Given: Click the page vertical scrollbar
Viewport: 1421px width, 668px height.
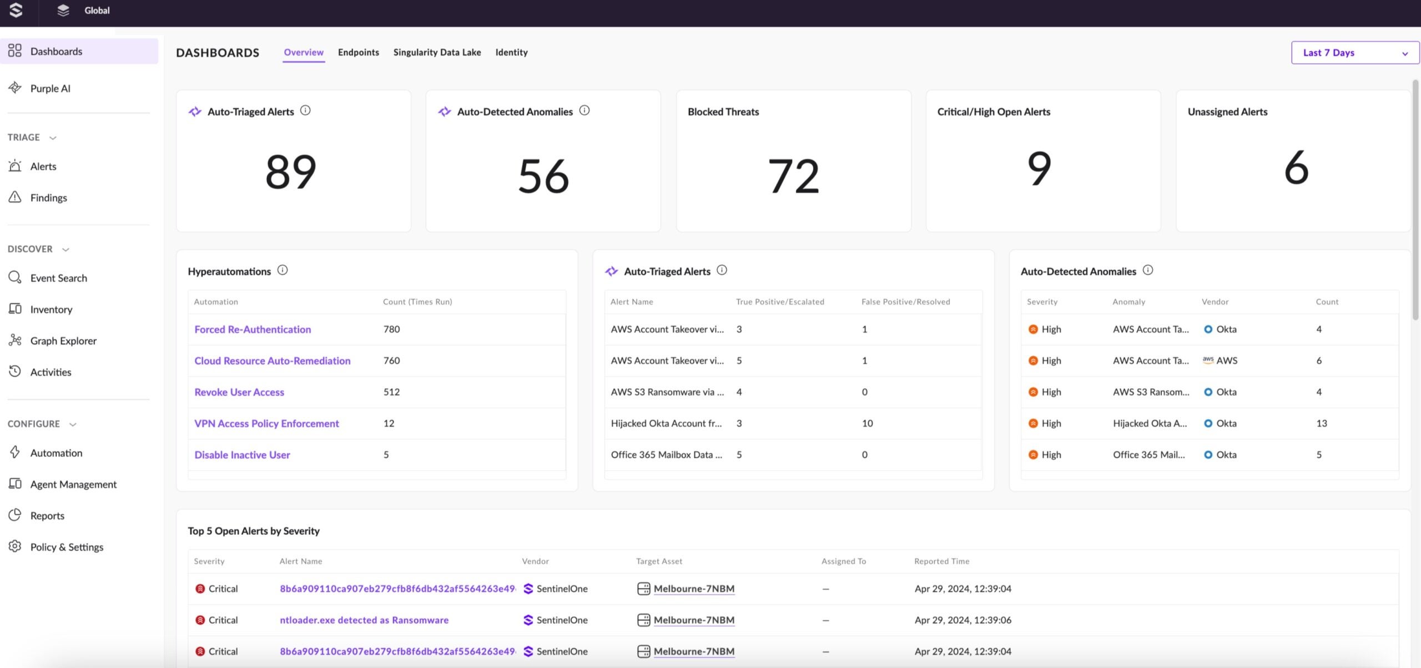Looking at the screenshot, I should [x=1415, y=200].
